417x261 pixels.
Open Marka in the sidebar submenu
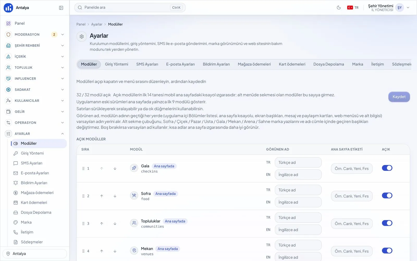[x=39, y=222]
